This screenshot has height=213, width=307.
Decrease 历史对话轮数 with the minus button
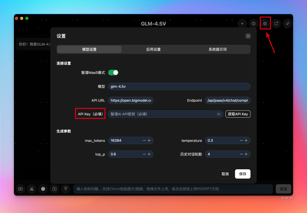click(x=241, y=154)
